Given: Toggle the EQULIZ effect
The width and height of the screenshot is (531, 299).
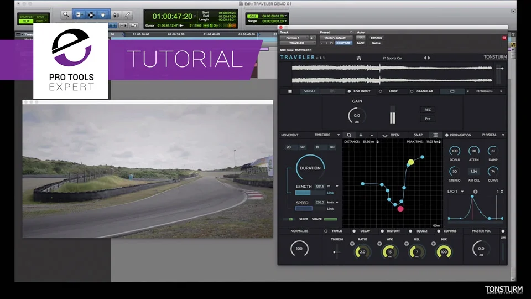Looking at the screenshot, I should click(x=410, y=231).
